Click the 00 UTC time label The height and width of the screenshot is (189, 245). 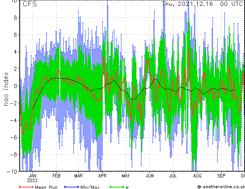(231, 4)
